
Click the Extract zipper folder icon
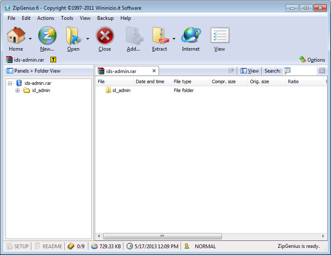point(161,35)
